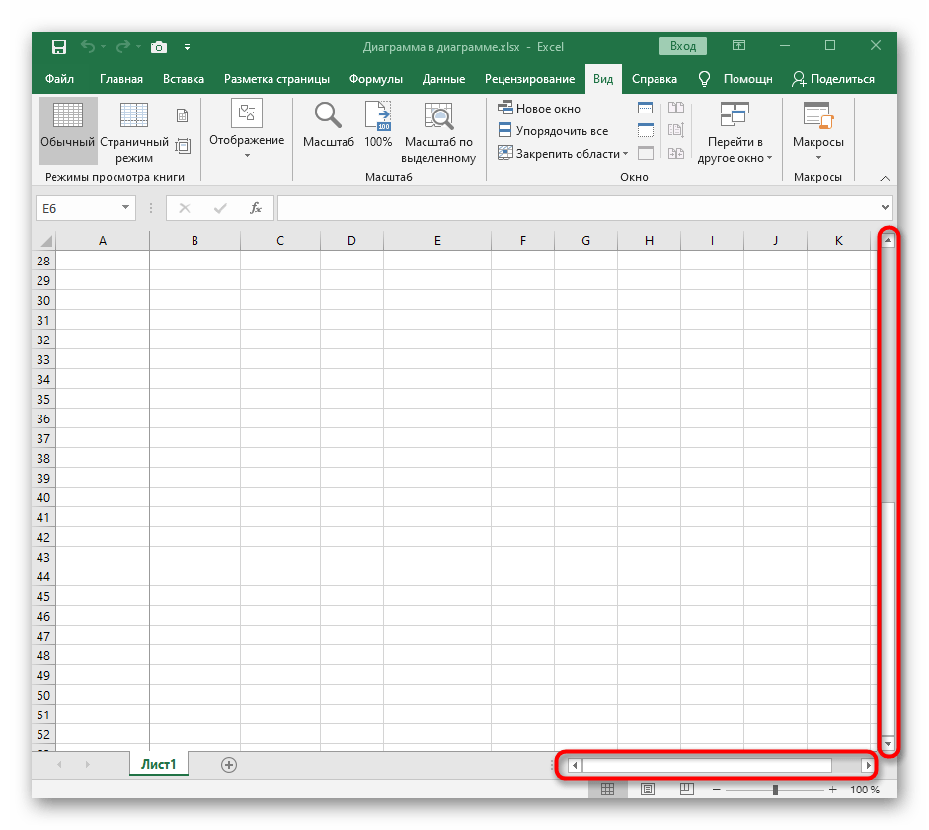Open the Файл tab
929x830 pixels.
point(59,79)
